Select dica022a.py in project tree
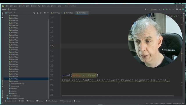This screenshot has height=105, width=186. coord(14,69)
